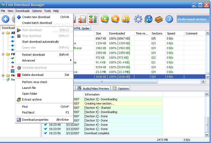Sort by the Sections column header
This screenshot has width=211, height=143.
pos(158,33)
